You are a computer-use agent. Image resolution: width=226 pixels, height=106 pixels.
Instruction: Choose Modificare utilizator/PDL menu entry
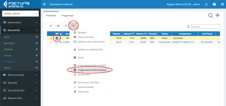tap(90, 49)
